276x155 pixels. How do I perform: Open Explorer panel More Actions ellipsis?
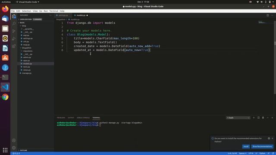tap(50, 15)
